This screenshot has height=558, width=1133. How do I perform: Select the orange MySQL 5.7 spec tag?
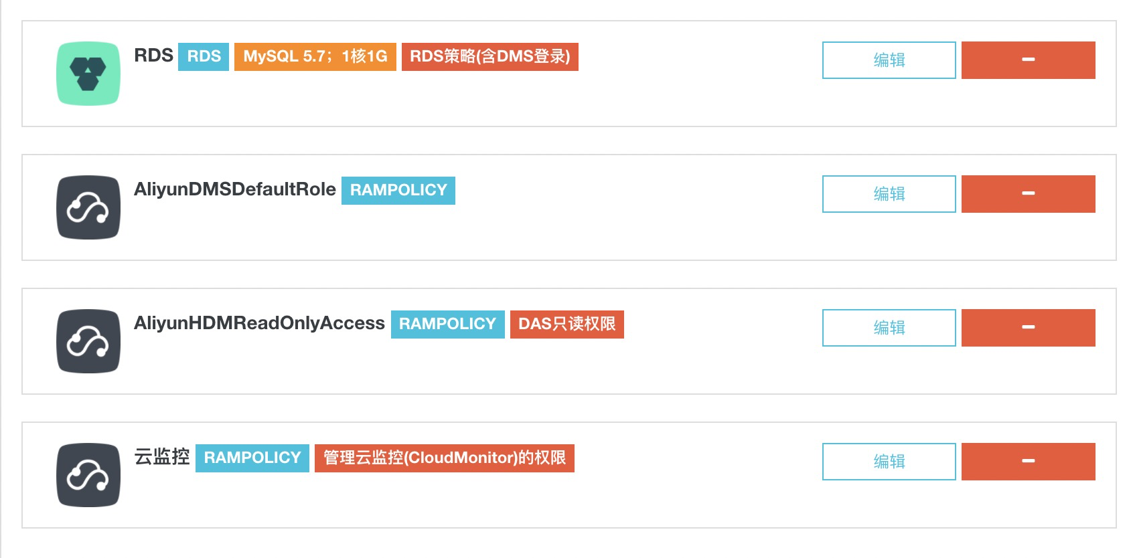click(315, 56)
